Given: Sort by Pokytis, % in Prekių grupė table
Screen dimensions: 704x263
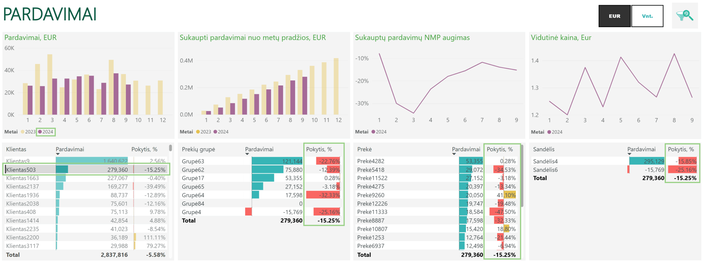Looking at the screenshot, I should 319,149.
